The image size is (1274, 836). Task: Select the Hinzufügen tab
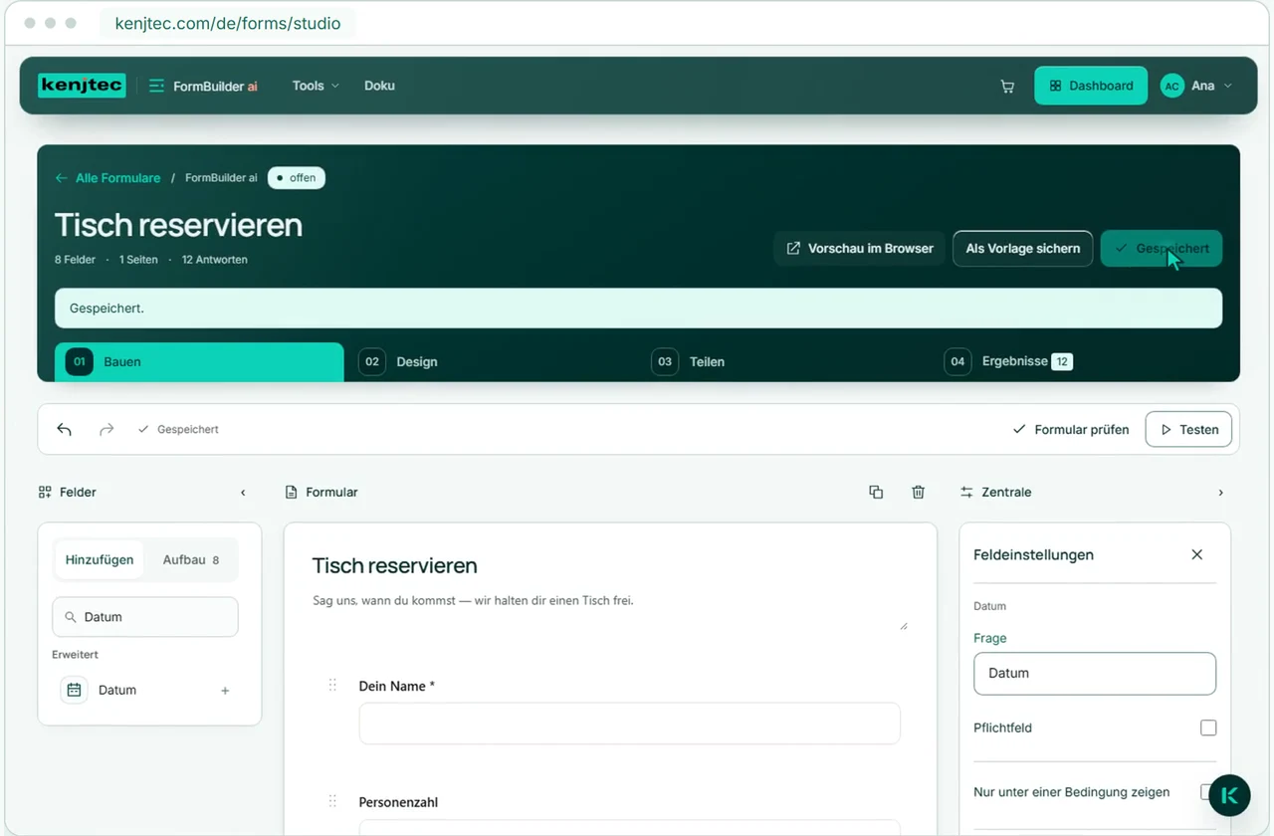tap(100, 560)
